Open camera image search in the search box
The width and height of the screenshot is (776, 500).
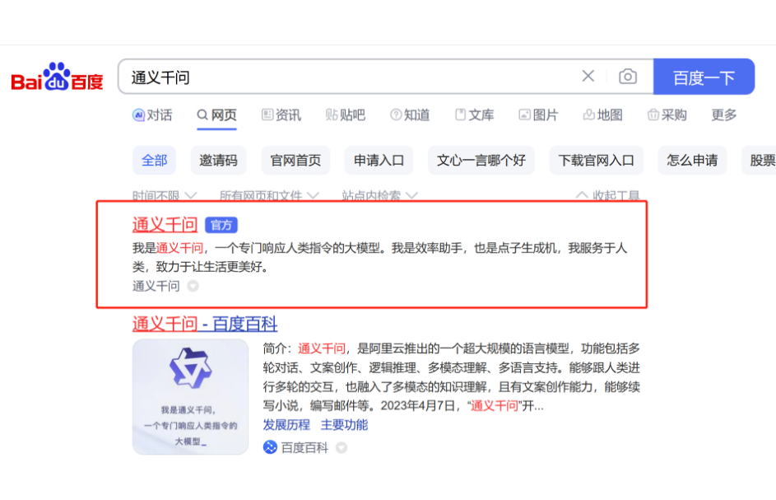coord(628,76)
